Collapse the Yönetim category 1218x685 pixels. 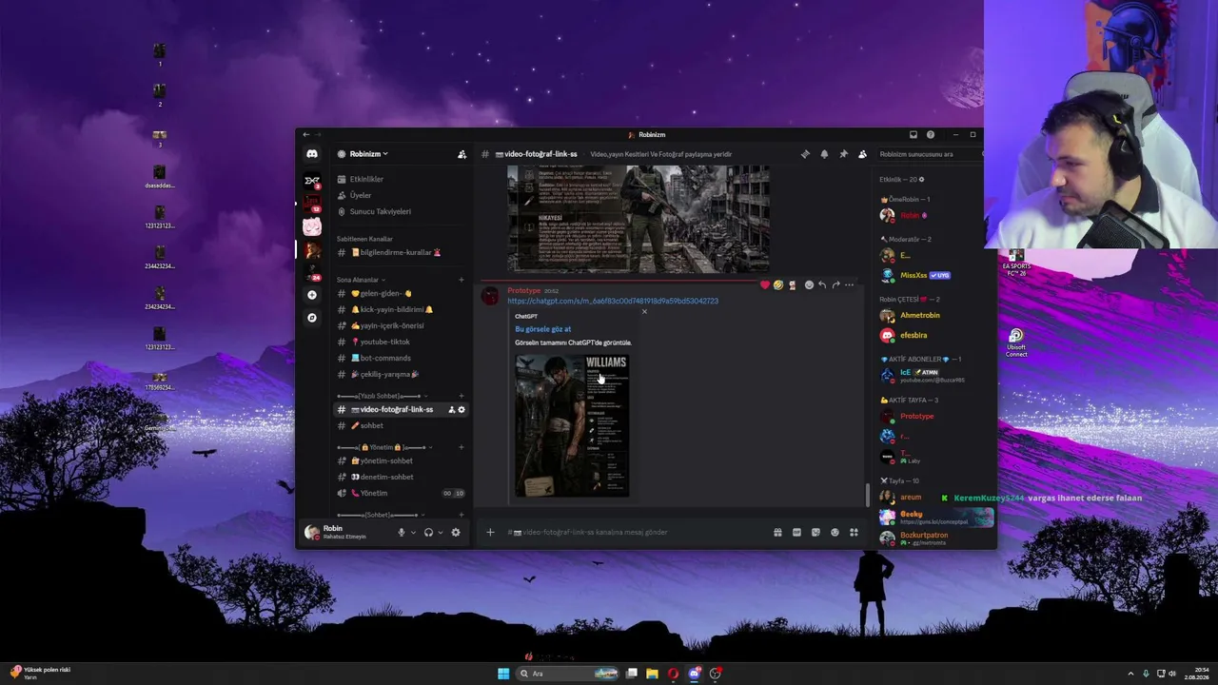coord(384,447)
